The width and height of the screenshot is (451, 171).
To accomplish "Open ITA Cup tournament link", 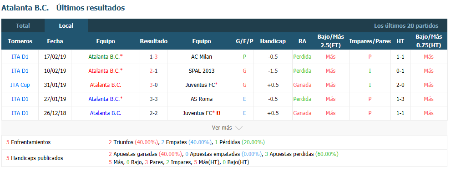I will [20, 85].
